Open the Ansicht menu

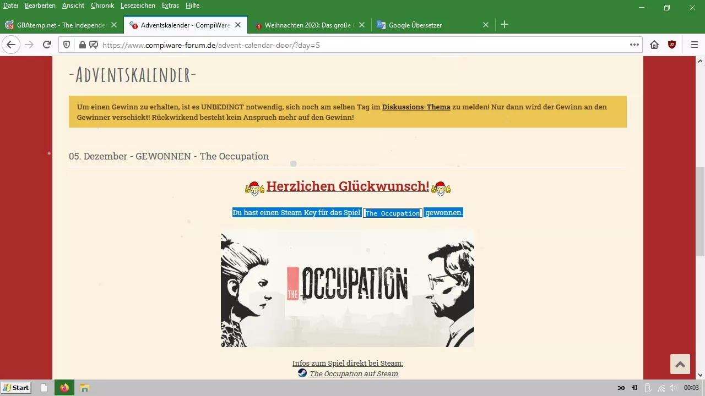(x=73, y=5)
